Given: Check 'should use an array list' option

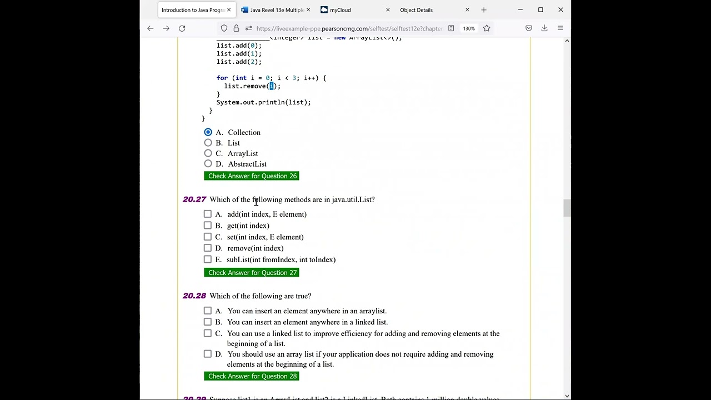Looking at the screenshot, I should tap(207, 354).
